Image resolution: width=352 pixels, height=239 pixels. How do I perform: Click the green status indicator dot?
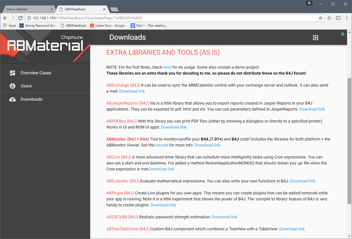[x=343, y=34]
